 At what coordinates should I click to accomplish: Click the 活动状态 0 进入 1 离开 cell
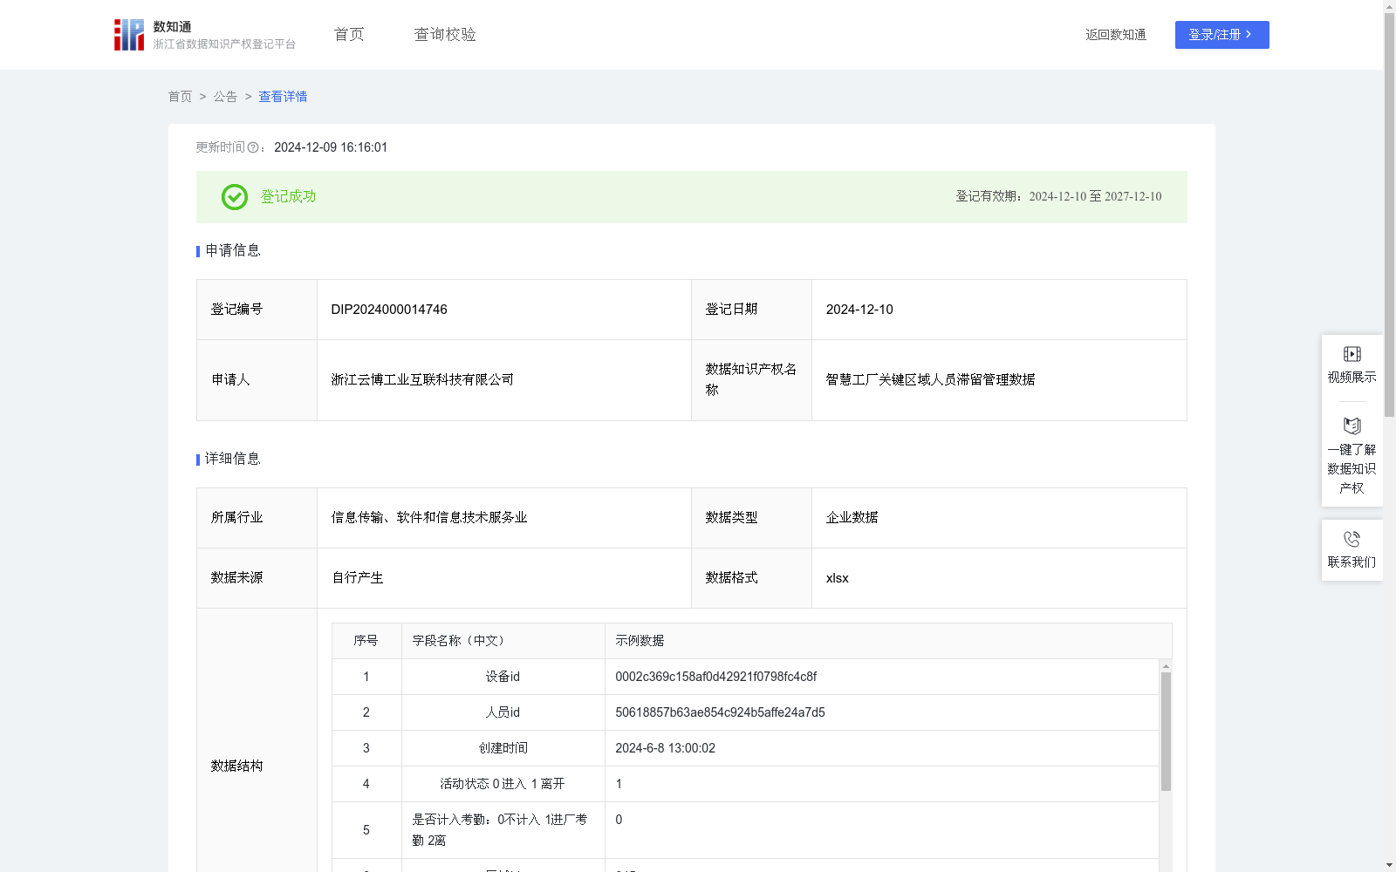click(503, 784)
